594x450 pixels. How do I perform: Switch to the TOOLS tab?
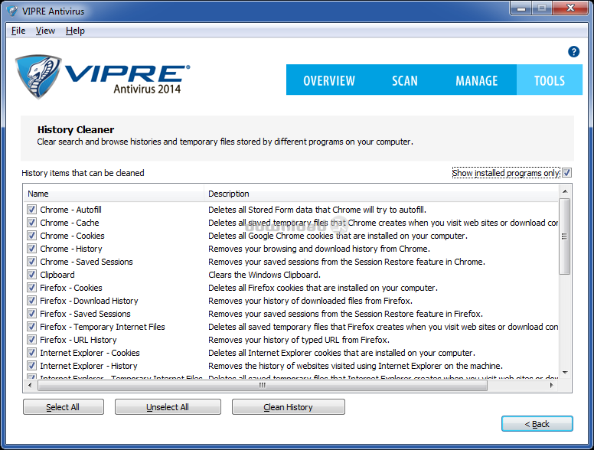pos(550,80)
